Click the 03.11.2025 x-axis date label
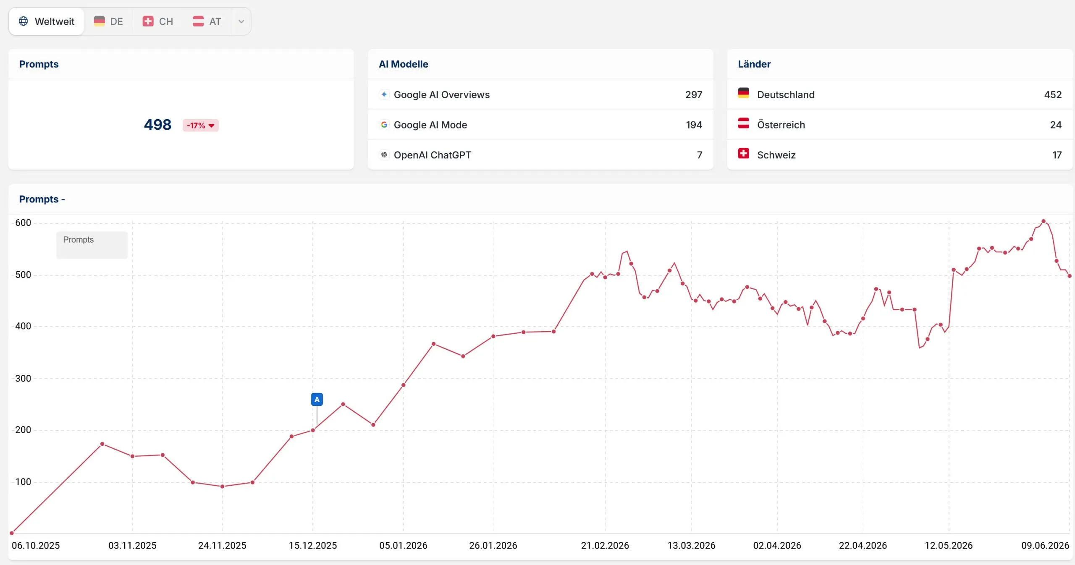 132,546
